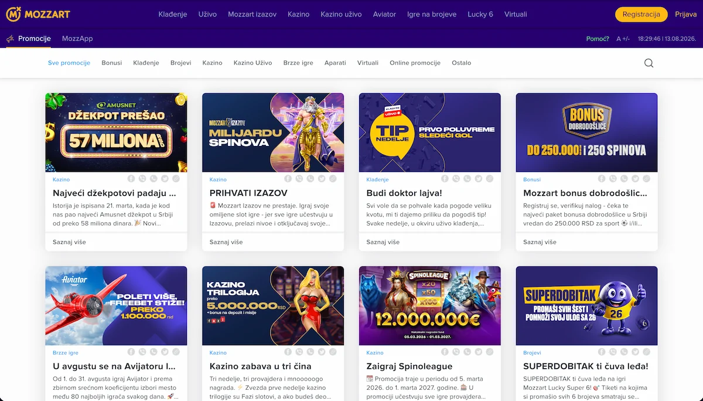Open Kazino uživo in top navigation
This screenshot has width=703, height=401.
pos(341,14)
